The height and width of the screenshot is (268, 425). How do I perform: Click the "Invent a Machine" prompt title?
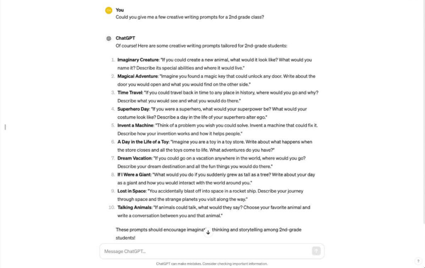point(135,125)
